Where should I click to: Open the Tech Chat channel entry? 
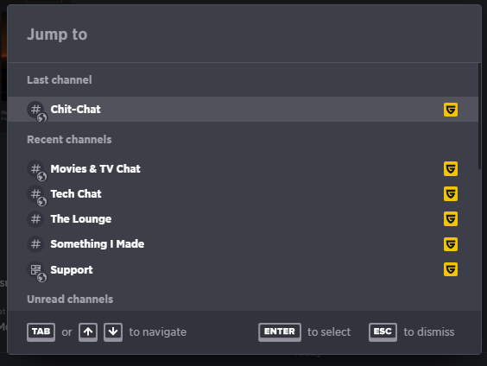[x=243, y=194]
